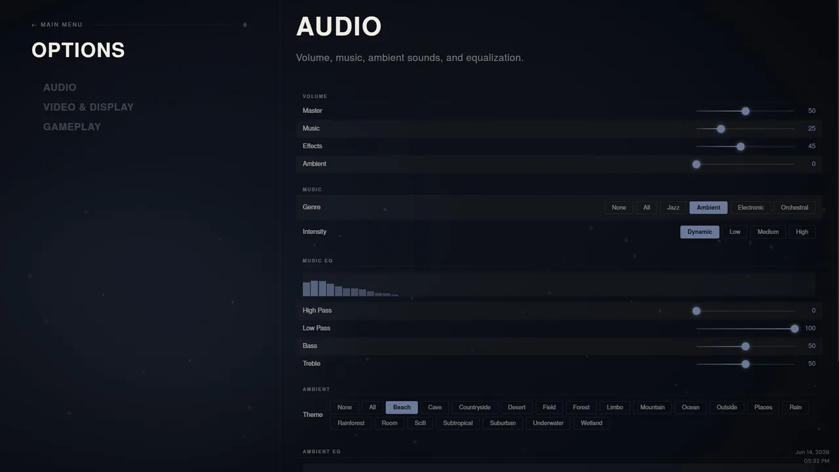Click the Music EQ spectrum display

(559, 285)
